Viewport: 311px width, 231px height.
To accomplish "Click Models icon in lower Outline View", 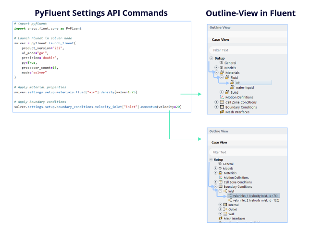I will coord(220,168).
